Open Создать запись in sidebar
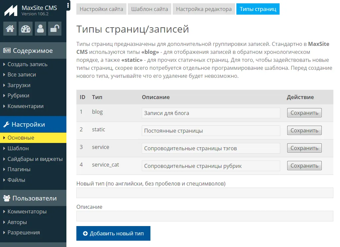340x247 pixels. (x=27, y=64)
